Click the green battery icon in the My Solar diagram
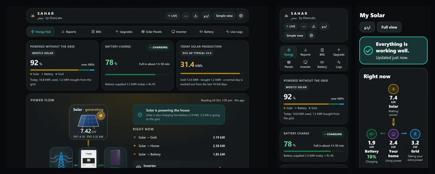 [x=371, y=134]
